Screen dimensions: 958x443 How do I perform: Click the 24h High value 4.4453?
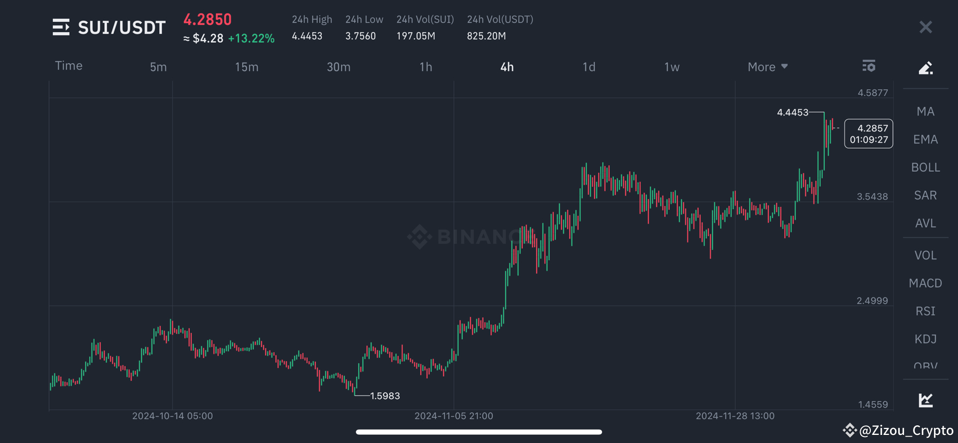pyautogui.click(x=307, y=36)
